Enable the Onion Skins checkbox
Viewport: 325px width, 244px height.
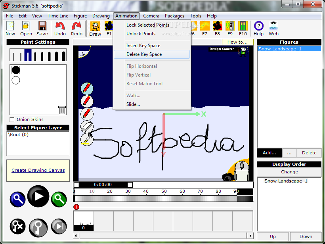coord(12,119)
